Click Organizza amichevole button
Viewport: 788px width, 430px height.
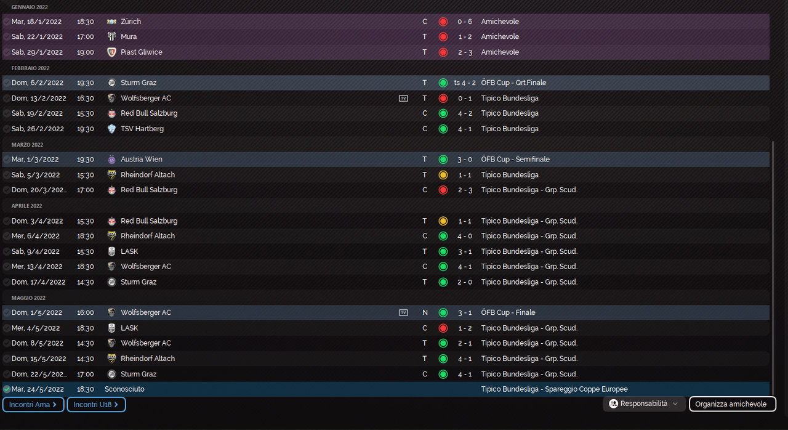(732, 404)
